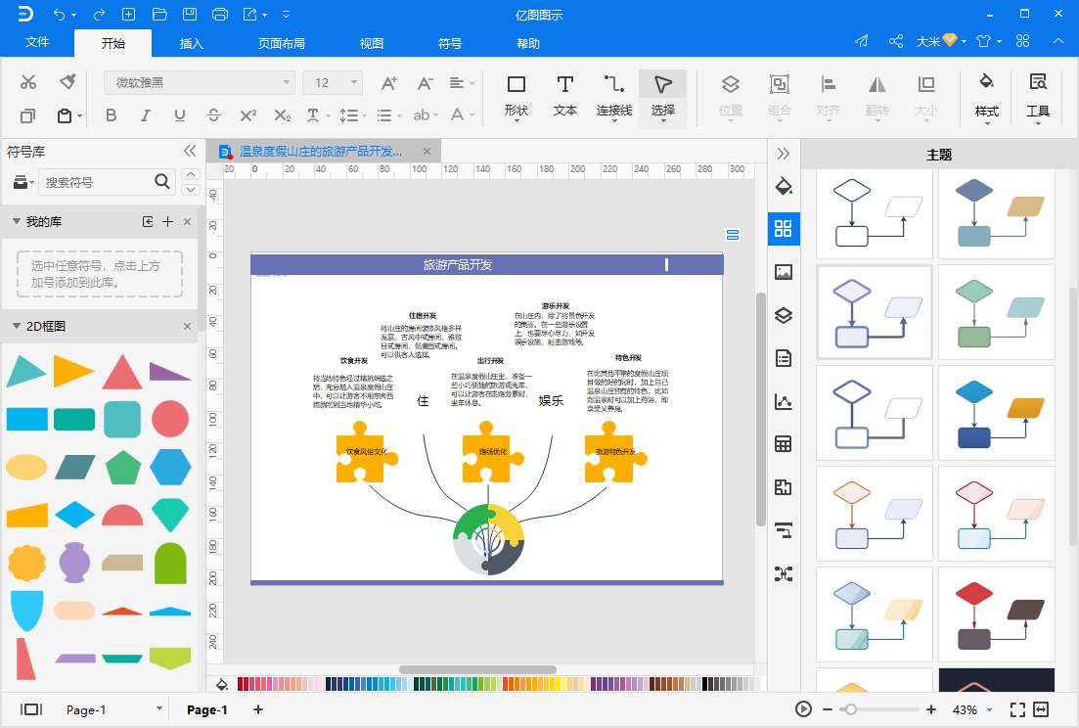
Task: Toggle Italic formatting
Action: [x=145, y=114]
